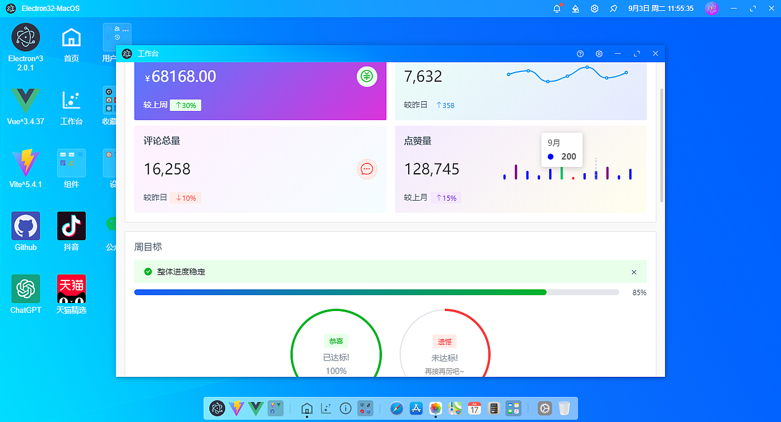Click the ↓10% badge on 评论总量 card
The width and height of the screenshot is (781, 422).
185,198
